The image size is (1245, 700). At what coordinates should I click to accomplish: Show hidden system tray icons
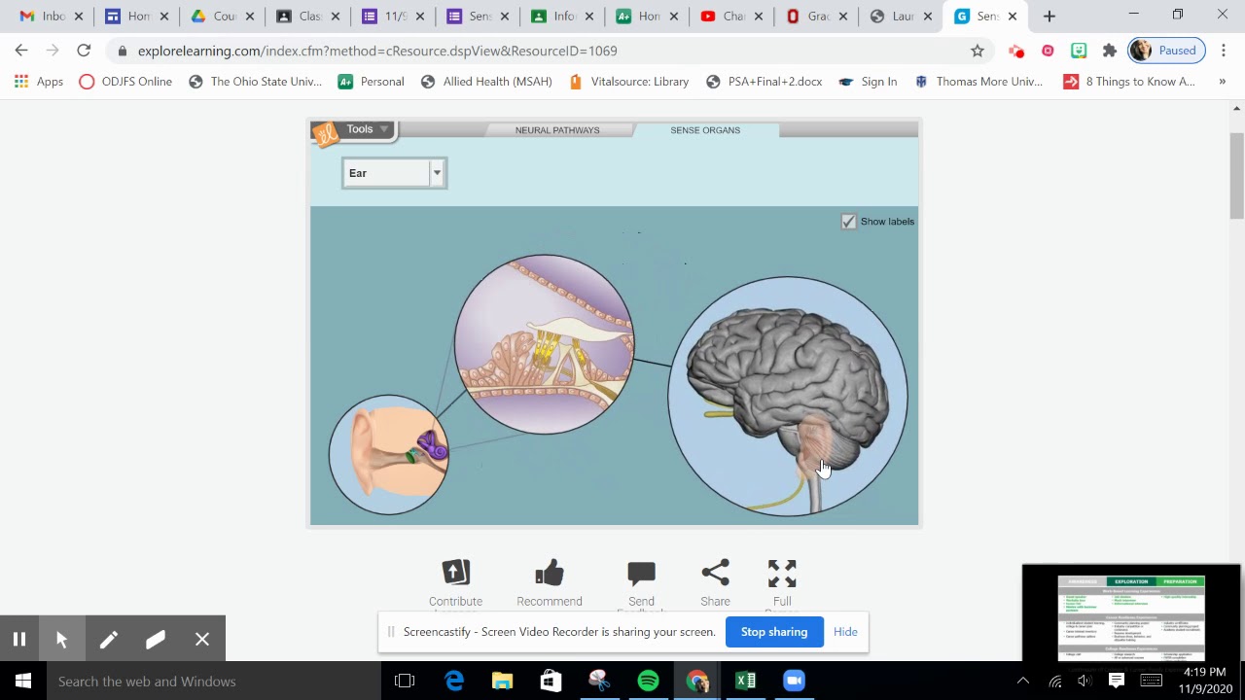(x=1023, y=681)
